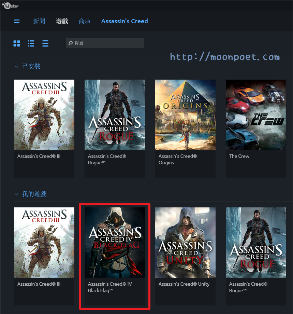Open the hamburger navigation menu
Viewport: 293px width, 314px height.
[16, 21]
